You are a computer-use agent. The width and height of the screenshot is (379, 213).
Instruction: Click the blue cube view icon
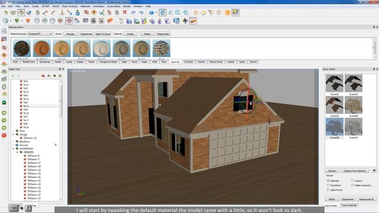pyautogui.click(x=152, y=12)
